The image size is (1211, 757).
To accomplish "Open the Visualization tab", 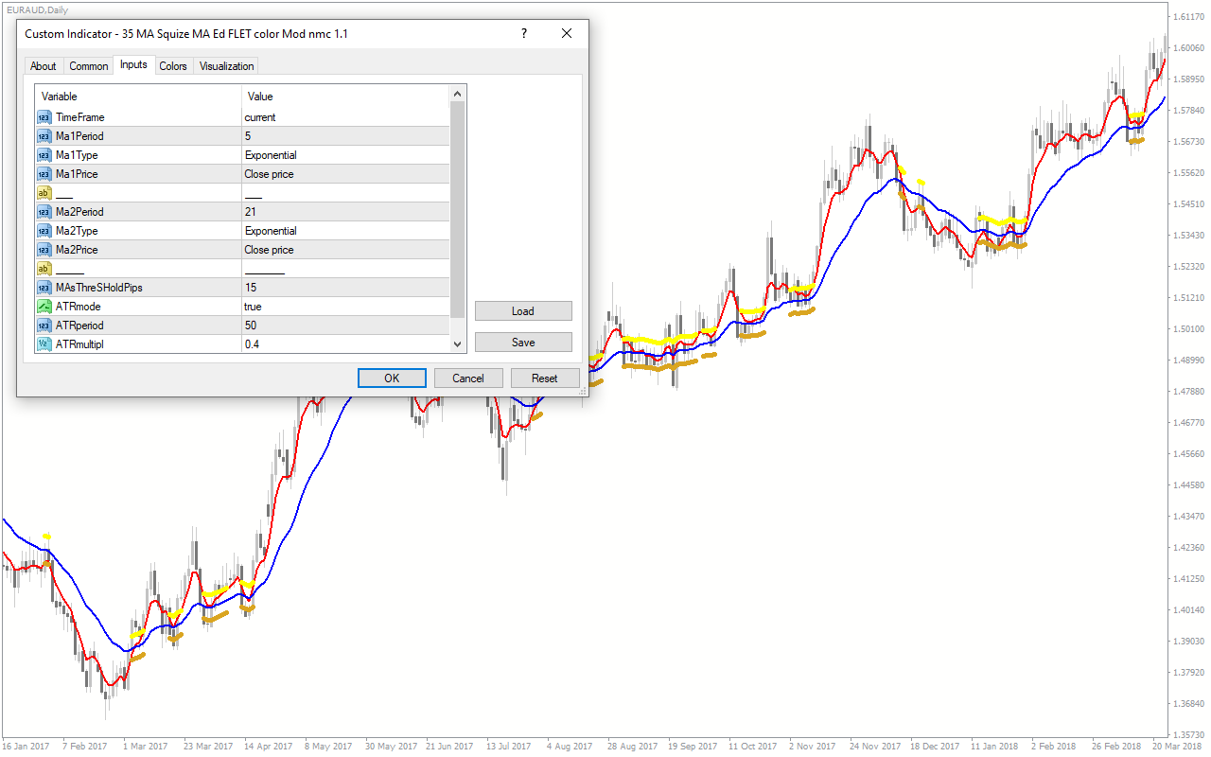I will click(x=227, y=66).
